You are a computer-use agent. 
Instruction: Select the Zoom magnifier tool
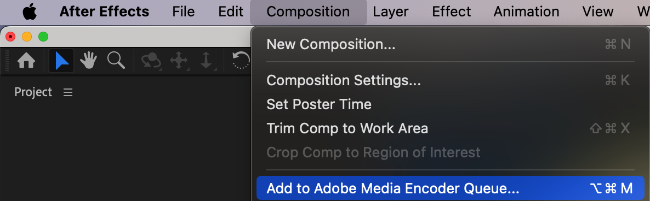point(116,61)
